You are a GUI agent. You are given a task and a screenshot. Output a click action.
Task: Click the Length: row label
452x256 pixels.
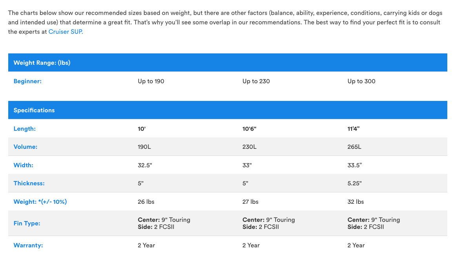(25, 129)
